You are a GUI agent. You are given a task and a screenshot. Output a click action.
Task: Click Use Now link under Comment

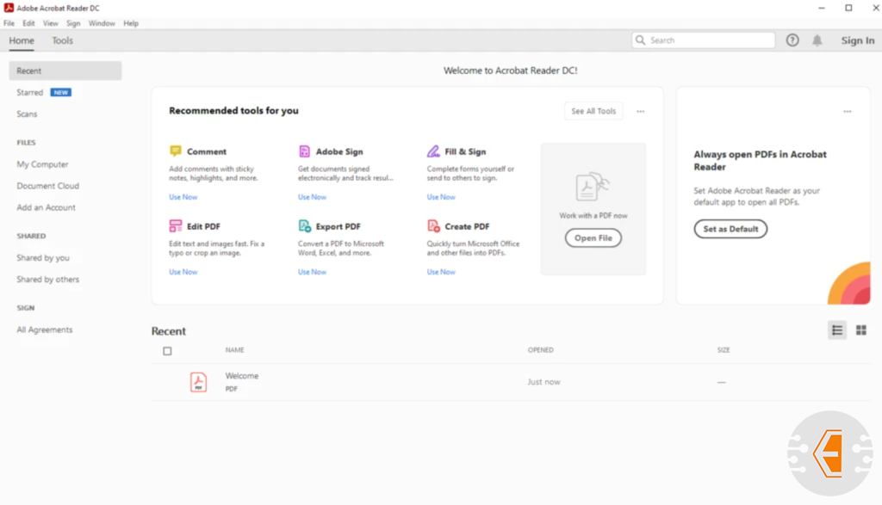pyautogui.click(x=183, y=197)
